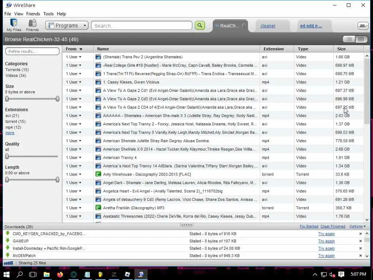Launch File Explorer from the taskbar
The height and width of the screenshot is (280, 373).
pyautogui.click(x=46, y=274)
